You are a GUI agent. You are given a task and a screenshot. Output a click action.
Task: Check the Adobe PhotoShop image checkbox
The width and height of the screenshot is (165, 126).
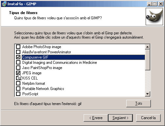click(x=18, y=47)
